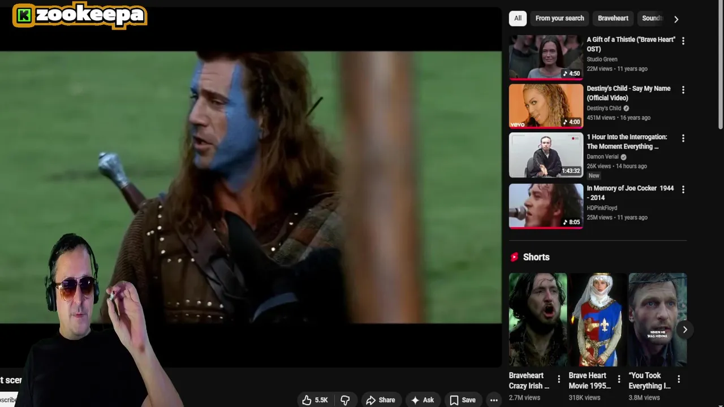724x407 pixels.
Task: Open 1 Hour Into the Interrogation title
Action: (627, 141)
